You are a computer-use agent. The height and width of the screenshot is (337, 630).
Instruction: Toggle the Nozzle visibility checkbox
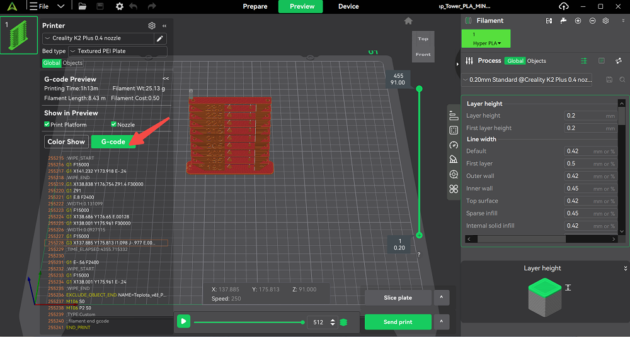click(113, 124)
